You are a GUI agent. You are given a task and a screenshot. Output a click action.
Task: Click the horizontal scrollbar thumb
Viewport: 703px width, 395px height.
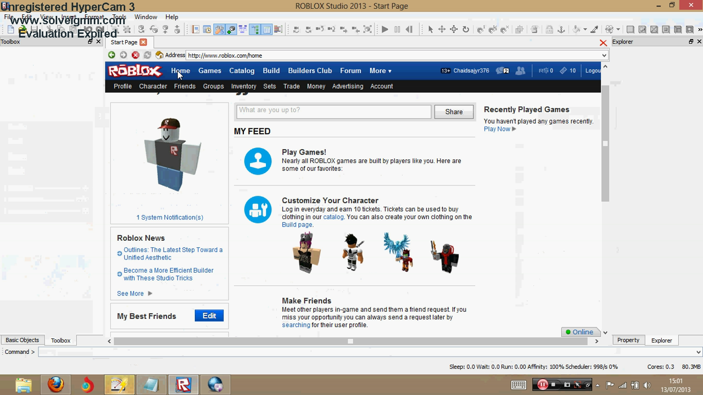(x=350, y=341)
